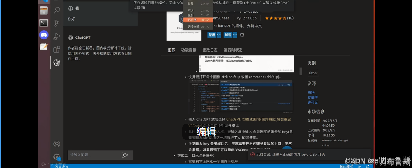Click the 方式二：自己注册账号 list item

coord(196,156)
